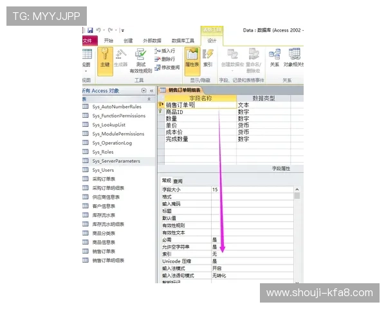Click the 完成数量 field name cell
The image size is (386, 309).
pyautogui.click(x=200, y=139)
